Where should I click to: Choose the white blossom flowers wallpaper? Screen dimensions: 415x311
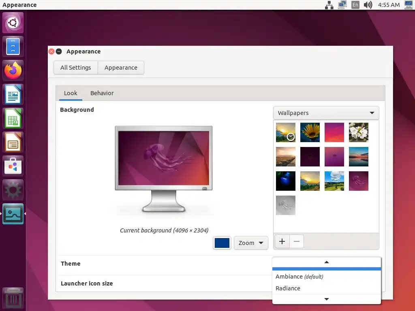point(359,132)
